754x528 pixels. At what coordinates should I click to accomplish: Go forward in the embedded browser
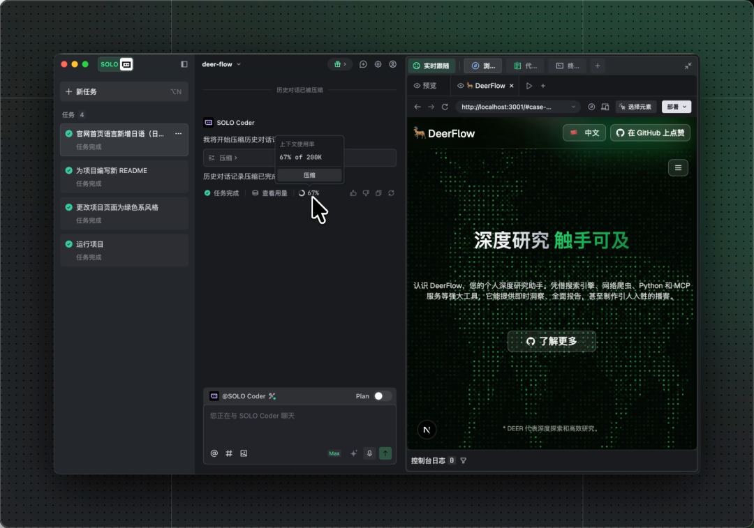point(431,107)
